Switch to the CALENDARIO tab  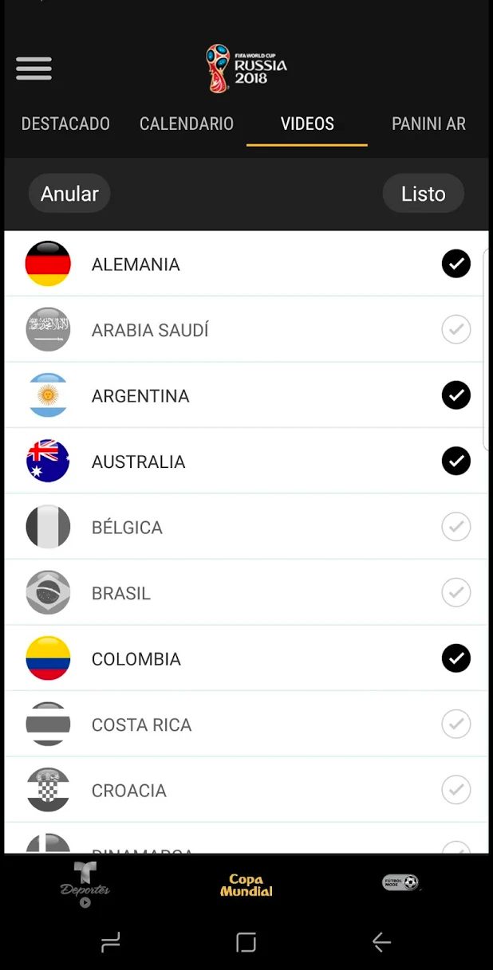[x=186, y=124]
